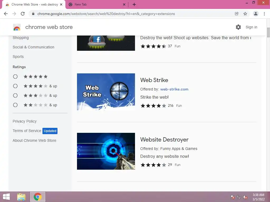The height and width of the screenshot is (202, 270).
Task: Click the page vertical scrollbar thumb
Action: [268, 32]
